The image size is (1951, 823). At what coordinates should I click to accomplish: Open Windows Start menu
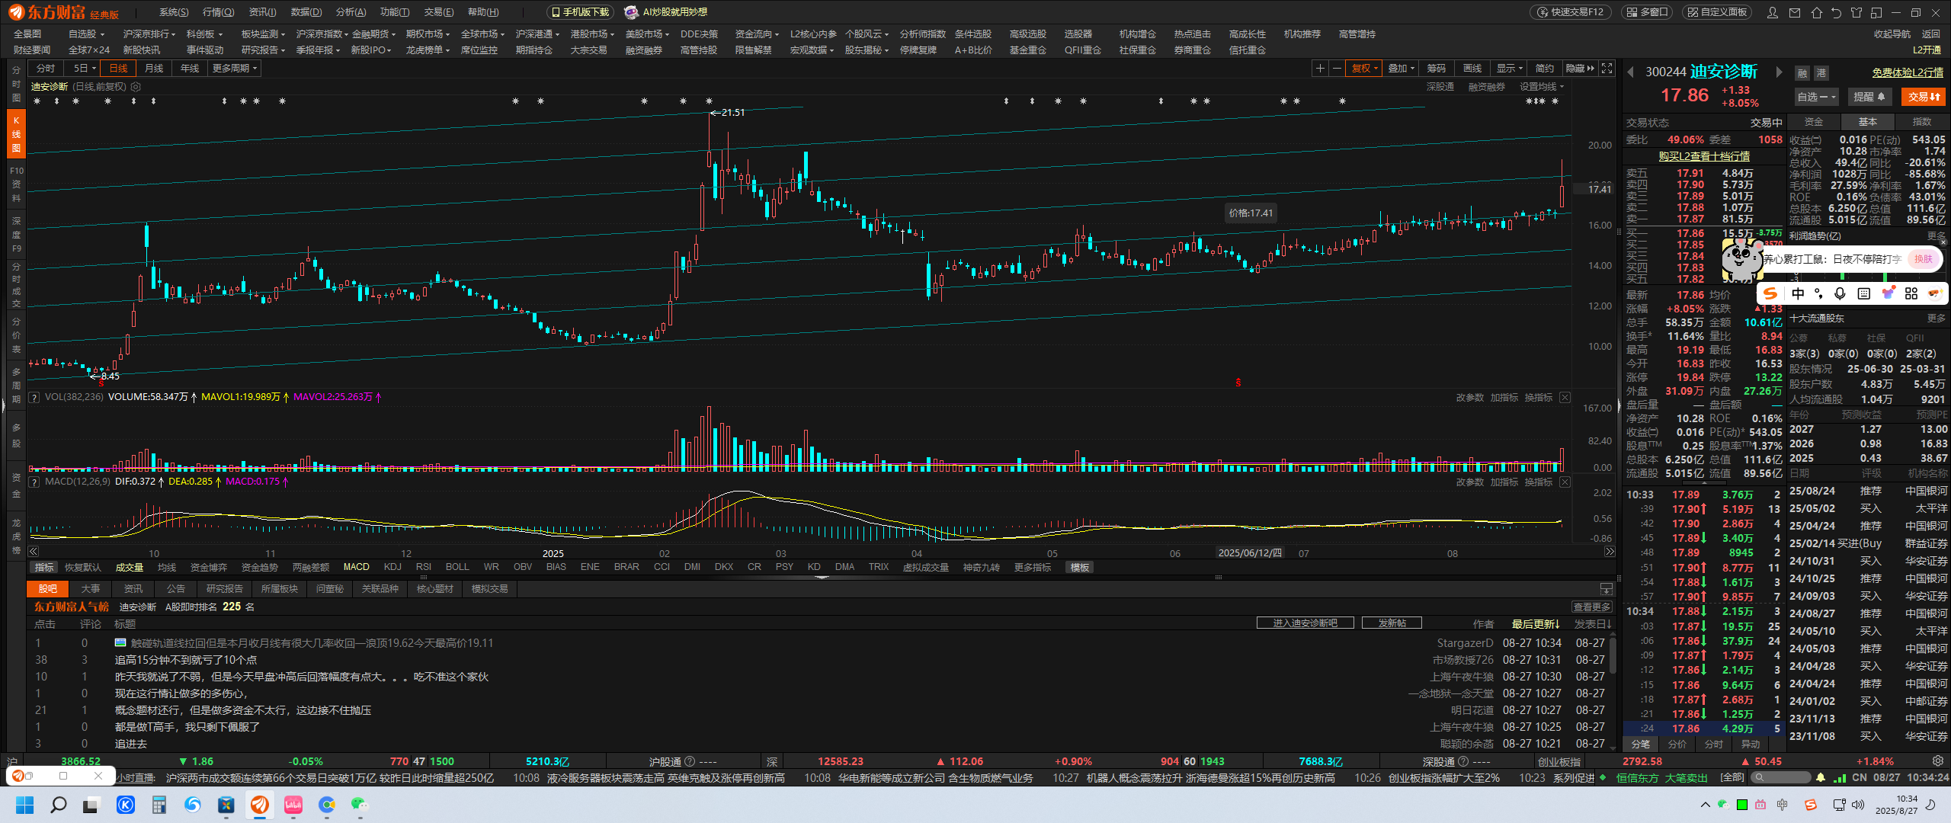pos(25,804)
